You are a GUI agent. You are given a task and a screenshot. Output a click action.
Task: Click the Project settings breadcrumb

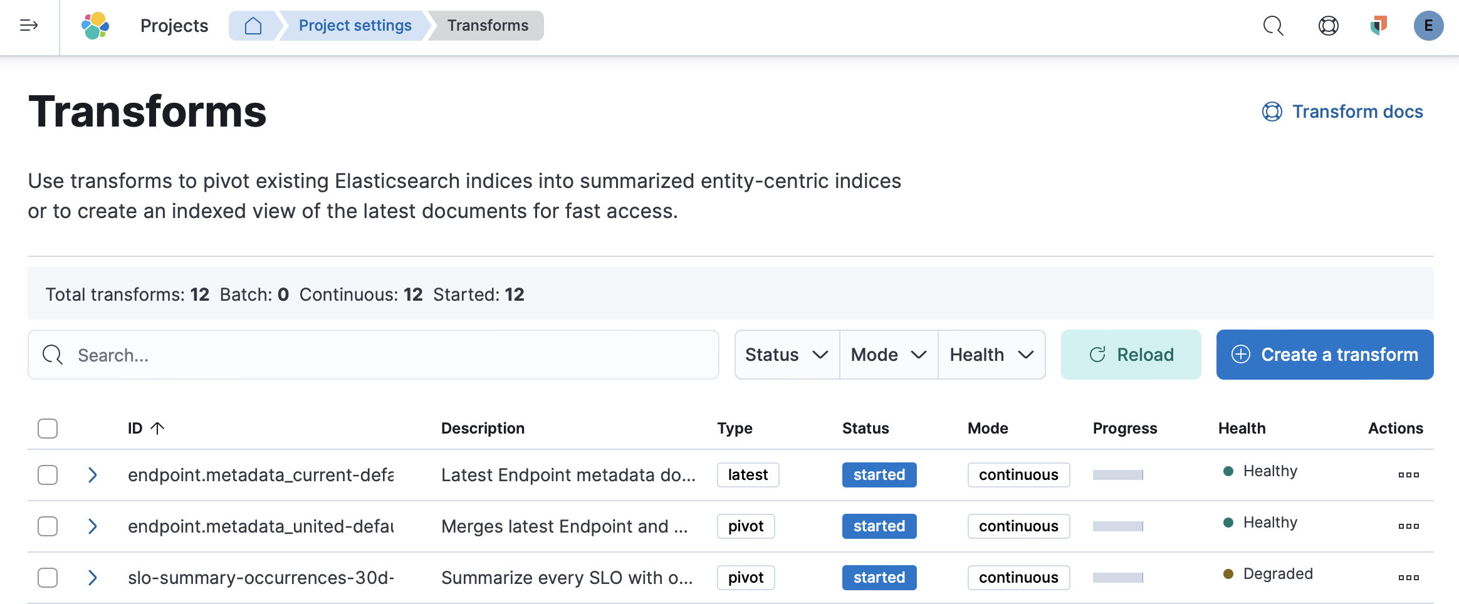pos(355,26)
